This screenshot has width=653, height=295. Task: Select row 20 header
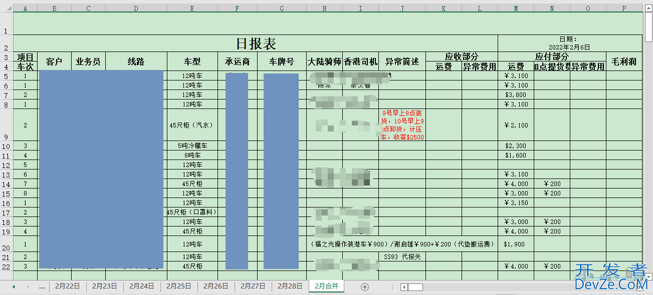pos(7,244)
